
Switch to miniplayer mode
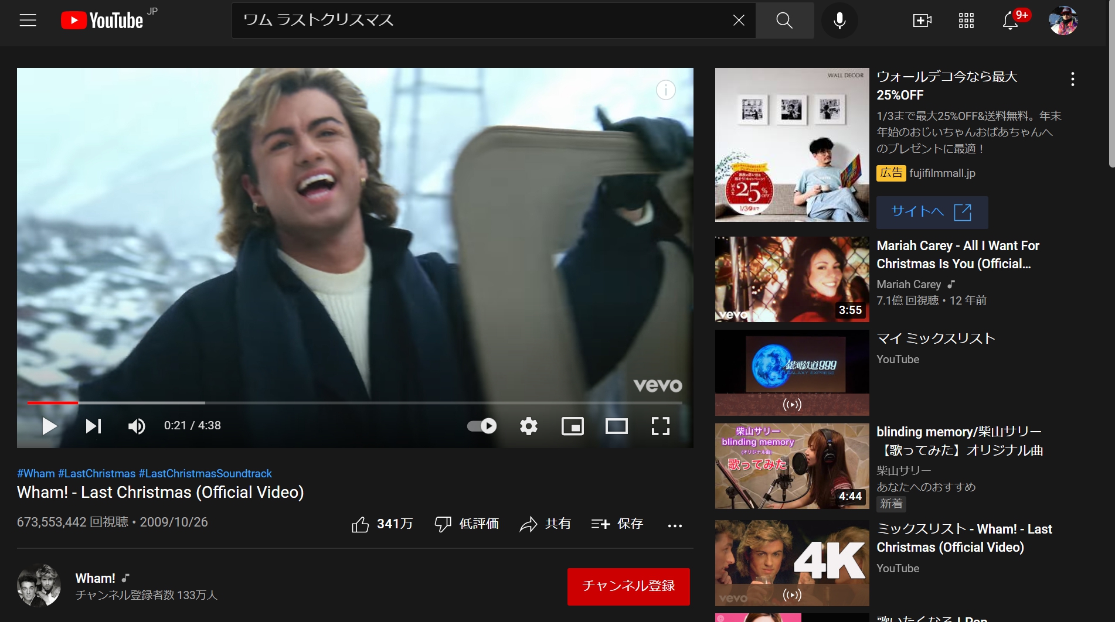573,426
